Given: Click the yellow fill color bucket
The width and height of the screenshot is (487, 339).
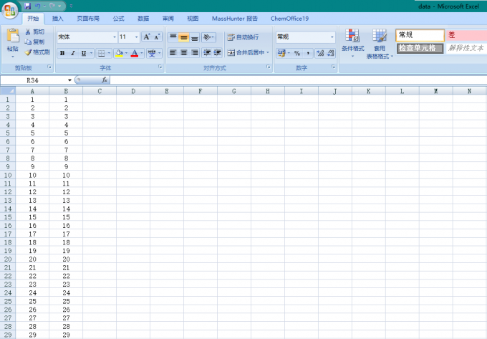Looking at the screenshot, I should point(119,53).
